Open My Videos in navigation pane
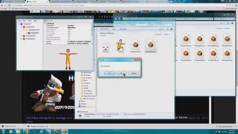The width and height of the screenshot is (238, 134). pos(87,75)
